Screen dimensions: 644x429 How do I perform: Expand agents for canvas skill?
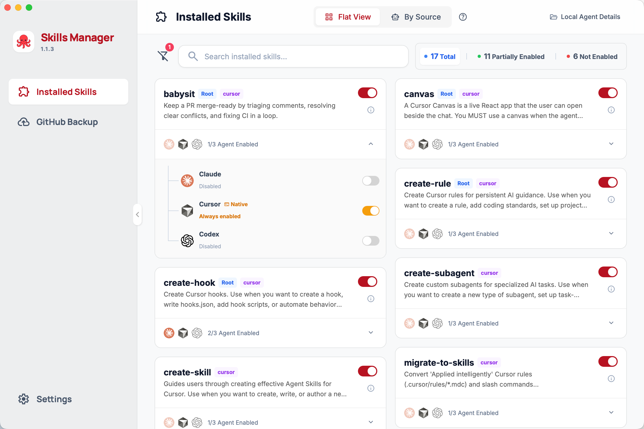tap(611, 144)
